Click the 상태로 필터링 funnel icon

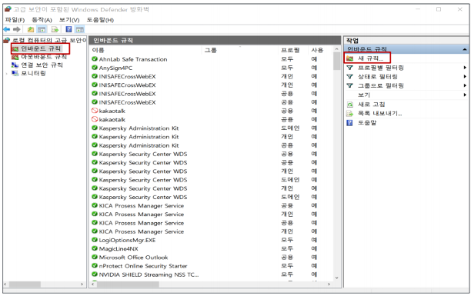(349, 77)
